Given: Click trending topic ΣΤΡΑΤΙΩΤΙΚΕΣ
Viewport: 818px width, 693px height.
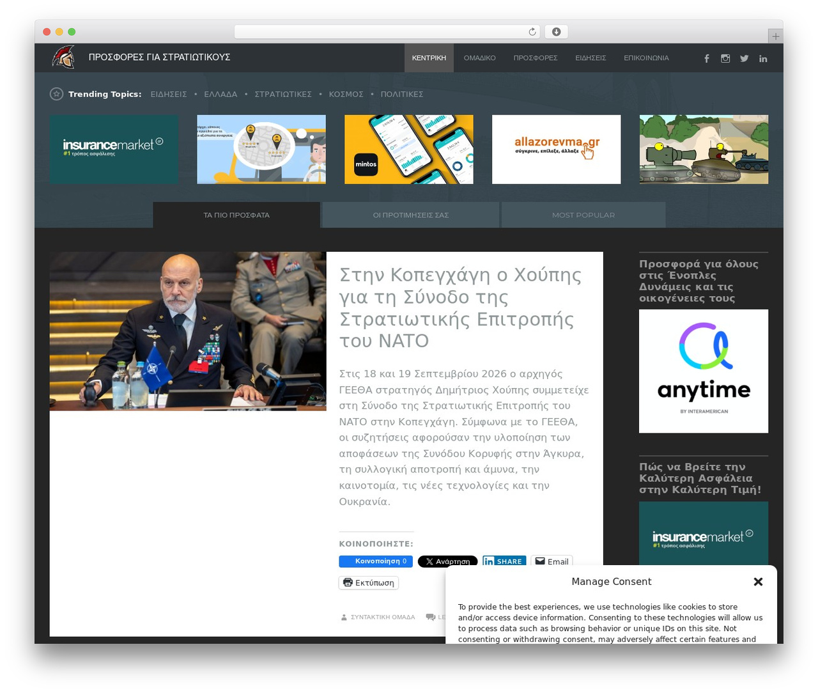Looking at the screenshot, I should click(x=283, y=94).
